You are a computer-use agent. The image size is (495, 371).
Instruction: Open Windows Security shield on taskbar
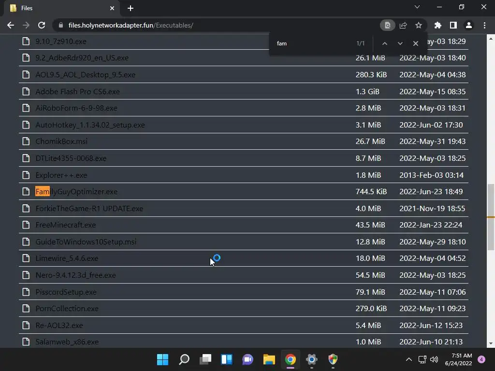(333, 359)
